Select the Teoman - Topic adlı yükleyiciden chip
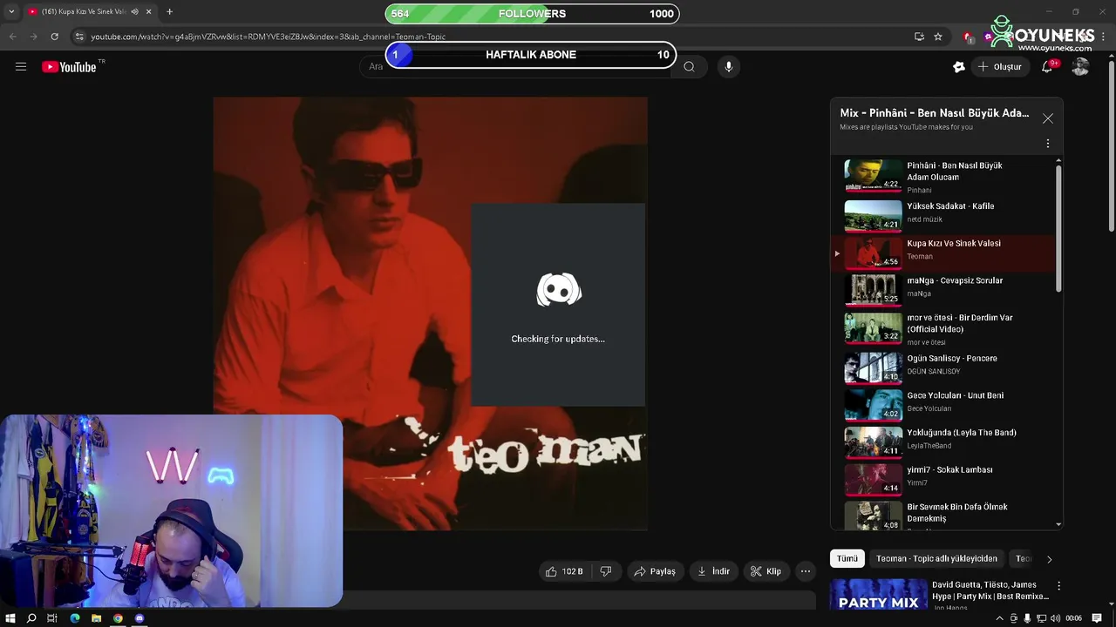 [936, 559]
